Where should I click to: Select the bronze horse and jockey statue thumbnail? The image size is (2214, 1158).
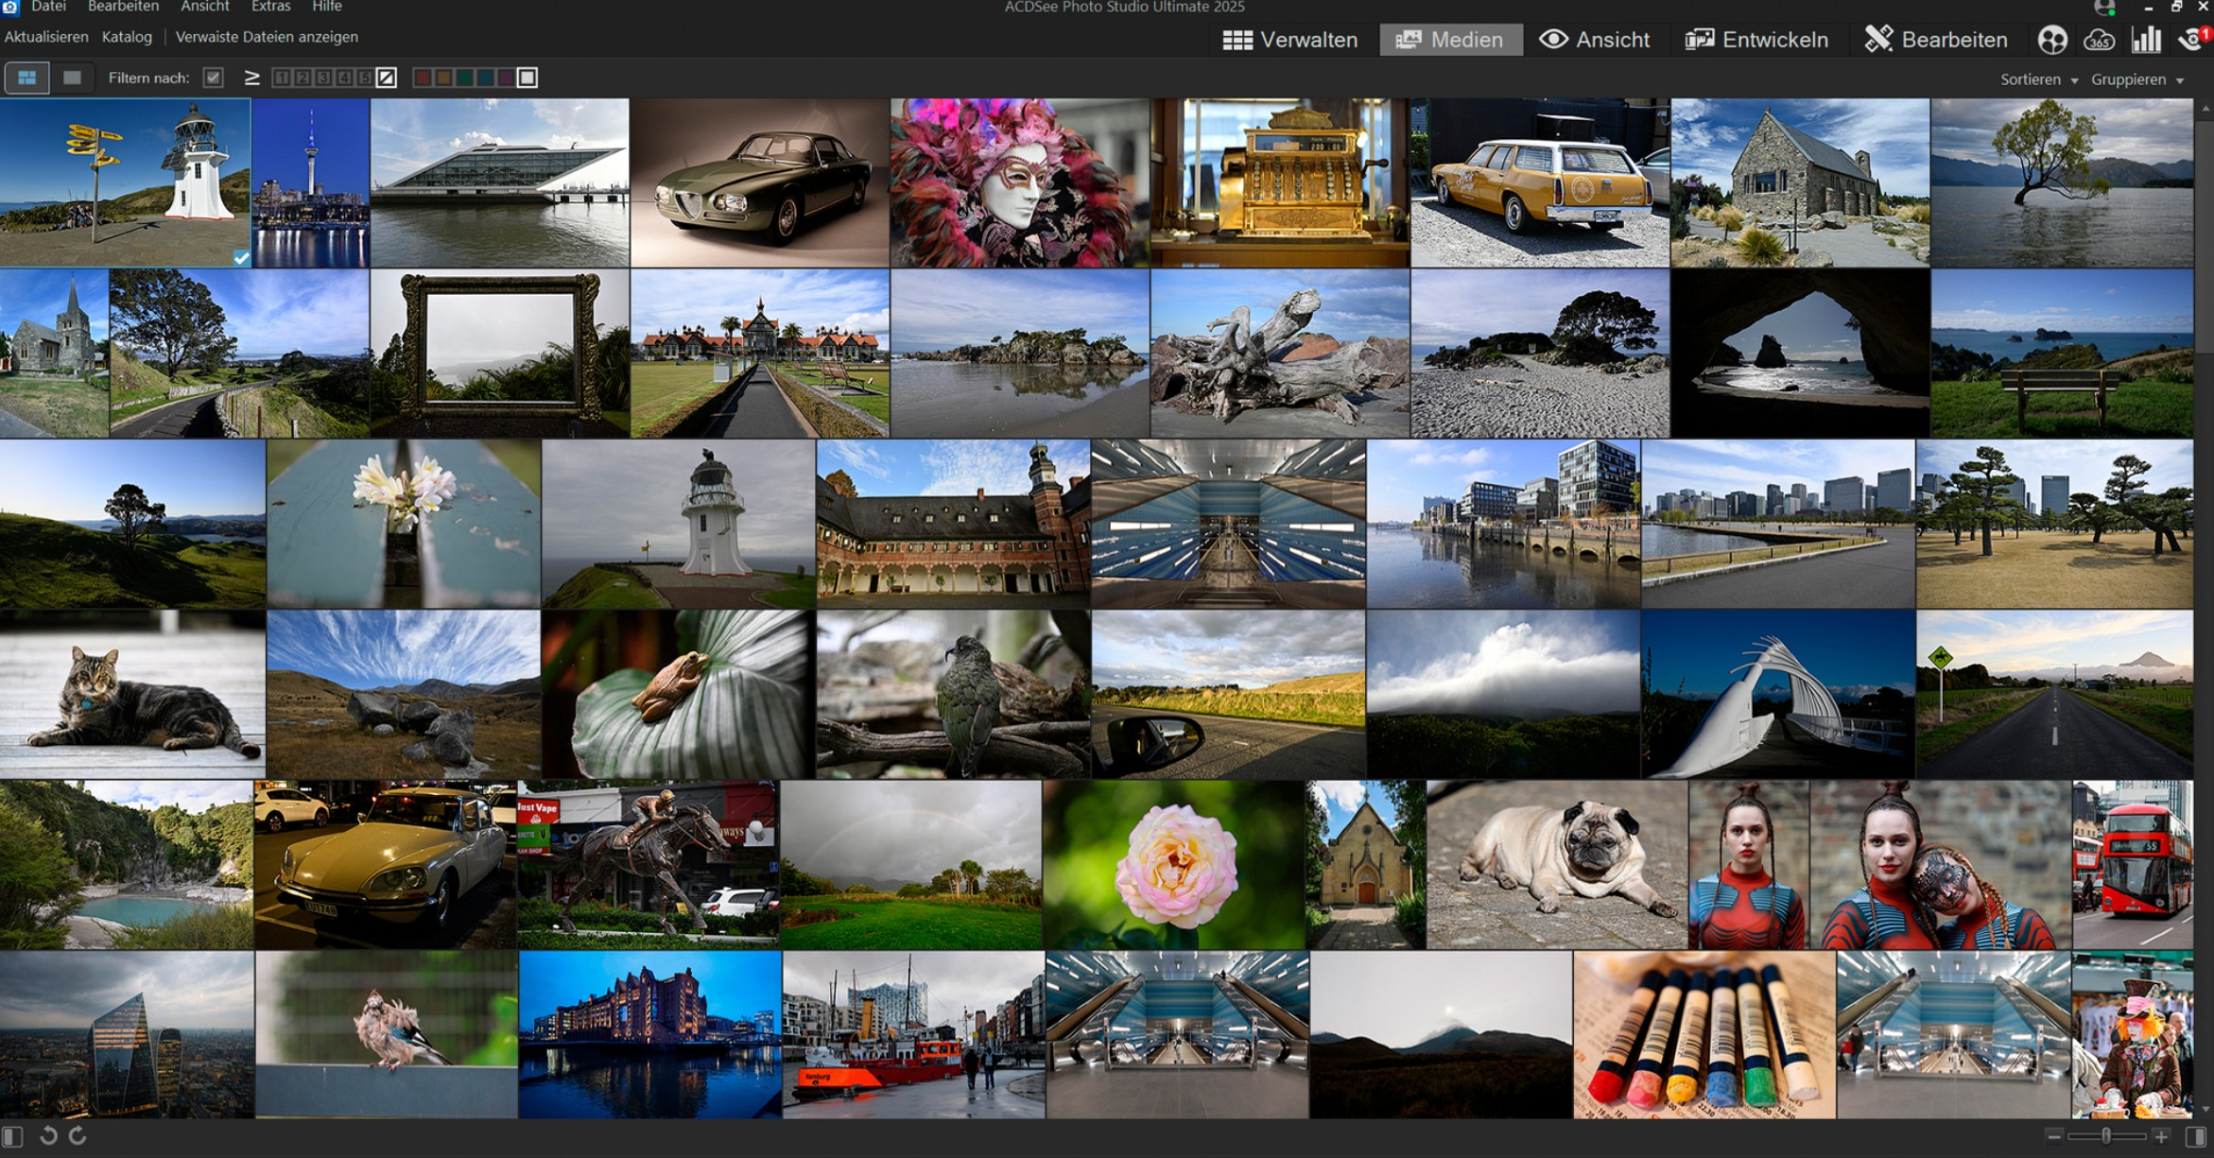coord(648,865)
